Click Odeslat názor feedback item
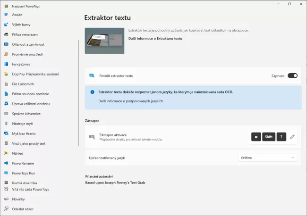Screen dimensions: 307x216 click(23, 209)
